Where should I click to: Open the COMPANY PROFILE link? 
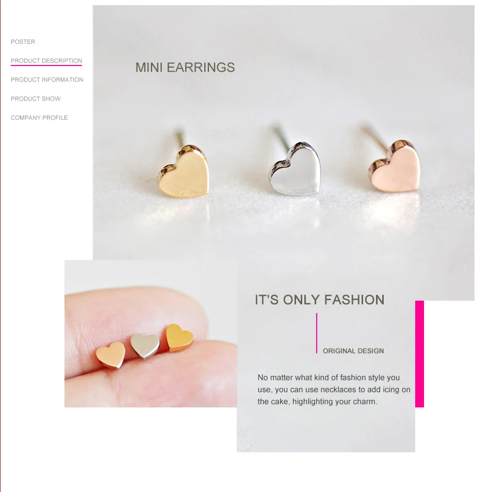[x=39, y=118]
